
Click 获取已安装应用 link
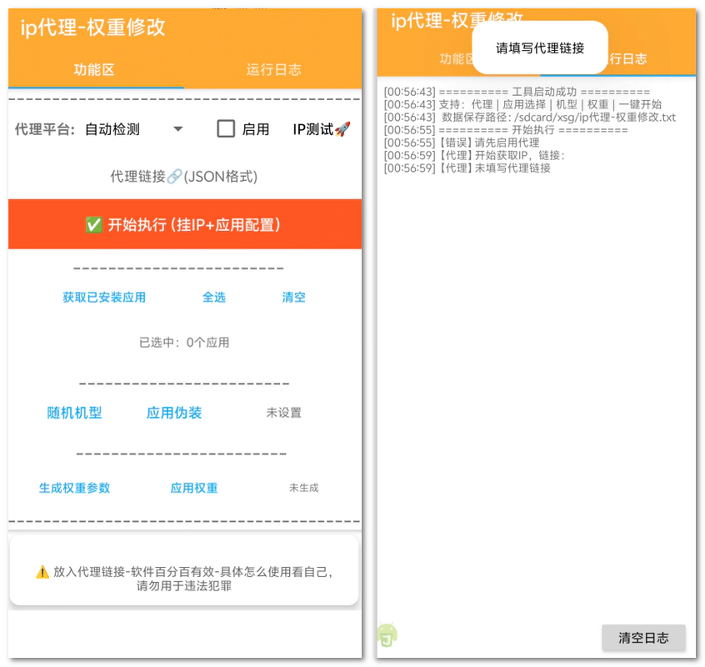tap(104, 297)
